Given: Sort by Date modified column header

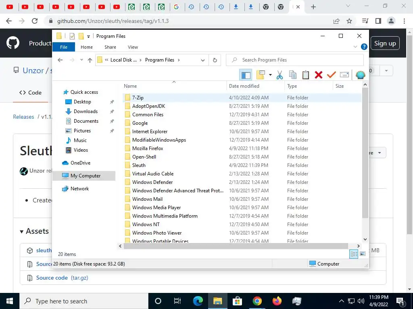Looking at the screenshot, I should coord(255,86).
